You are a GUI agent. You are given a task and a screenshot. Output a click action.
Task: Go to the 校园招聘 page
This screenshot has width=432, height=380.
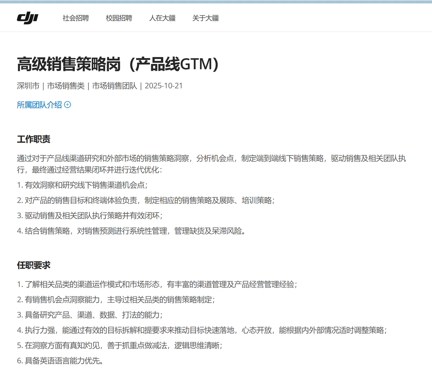point(119,18)
